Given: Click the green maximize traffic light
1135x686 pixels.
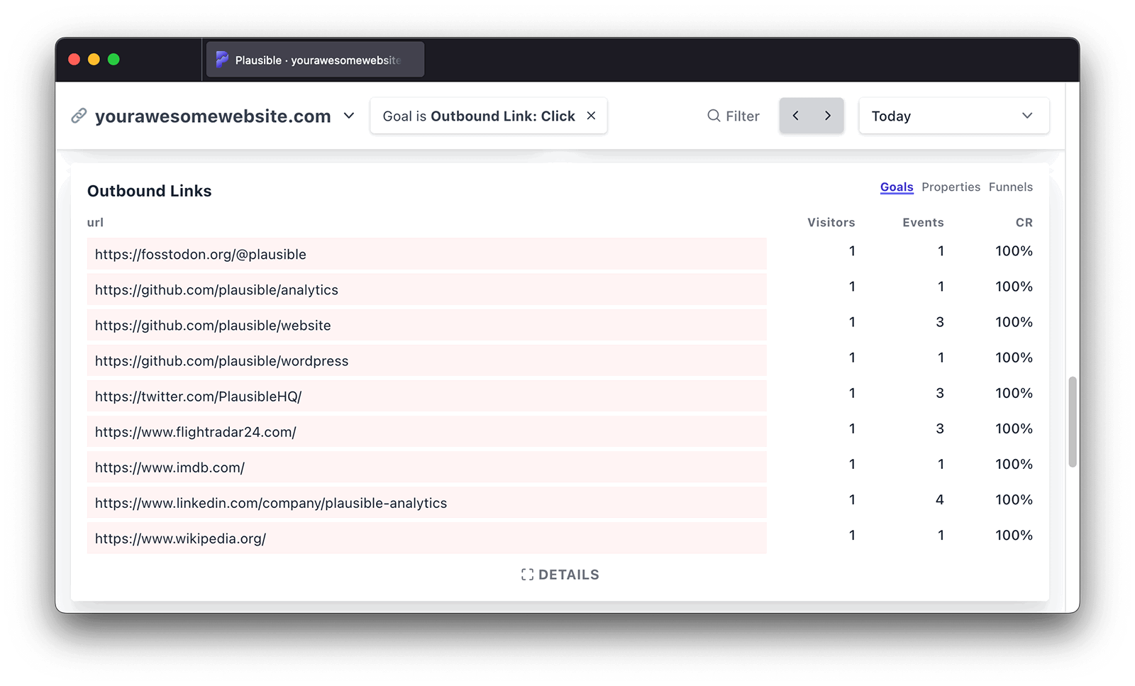Looking at the screenshot, I should click(114, 59).
